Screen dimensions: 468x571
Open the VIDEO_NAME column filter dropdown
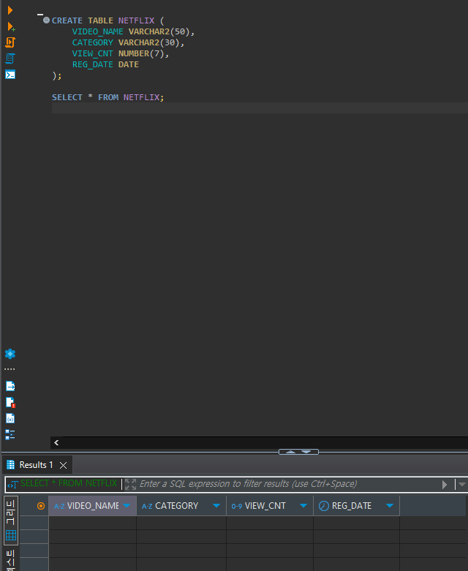(127, 505)
